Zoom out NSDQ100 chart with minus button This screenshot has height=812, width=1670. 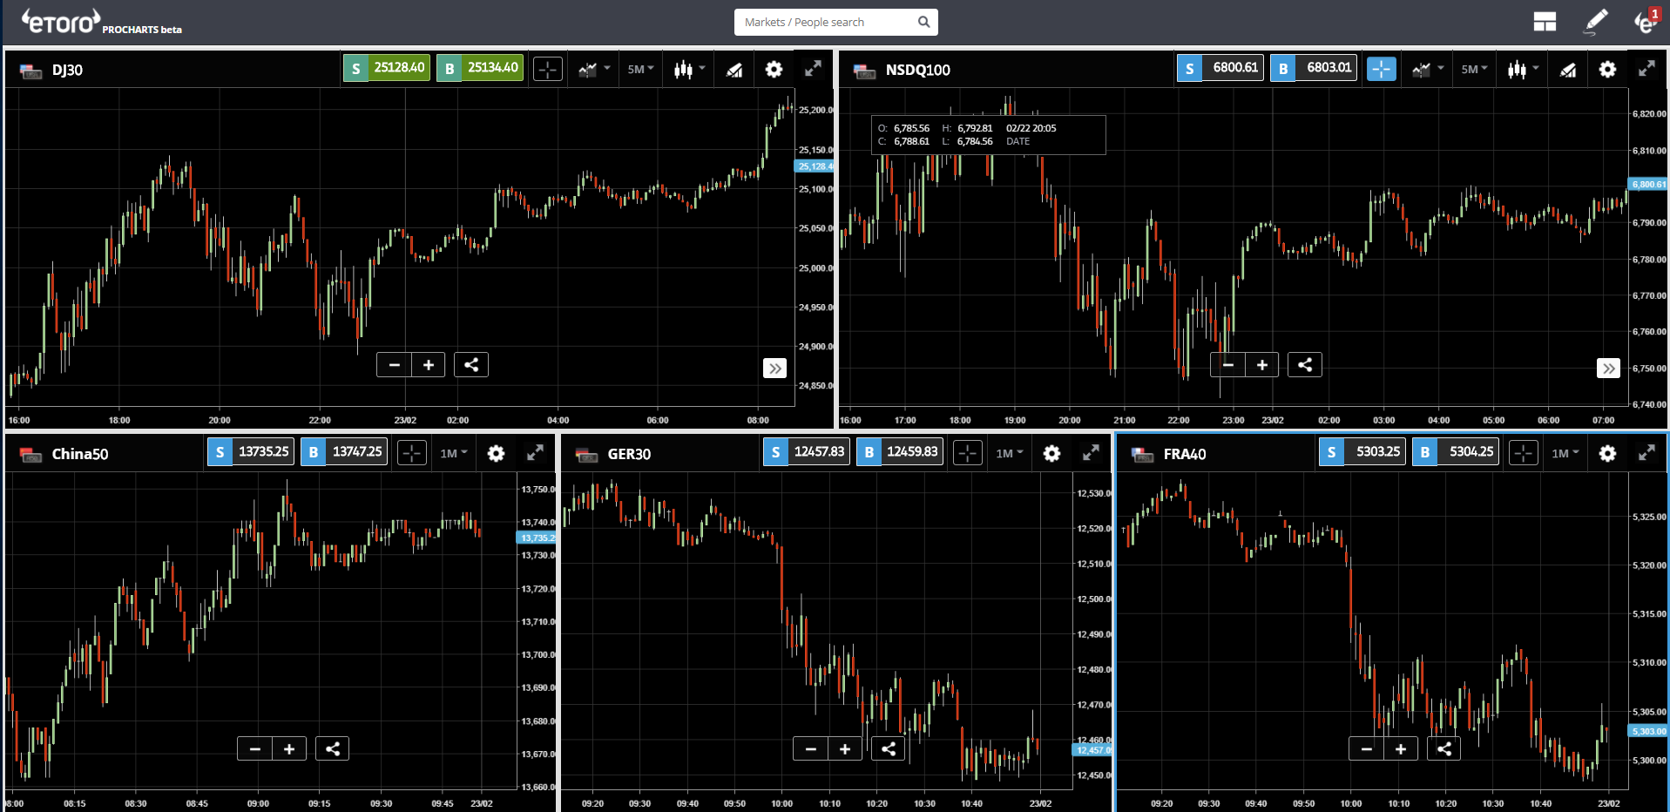(1227, 365)
